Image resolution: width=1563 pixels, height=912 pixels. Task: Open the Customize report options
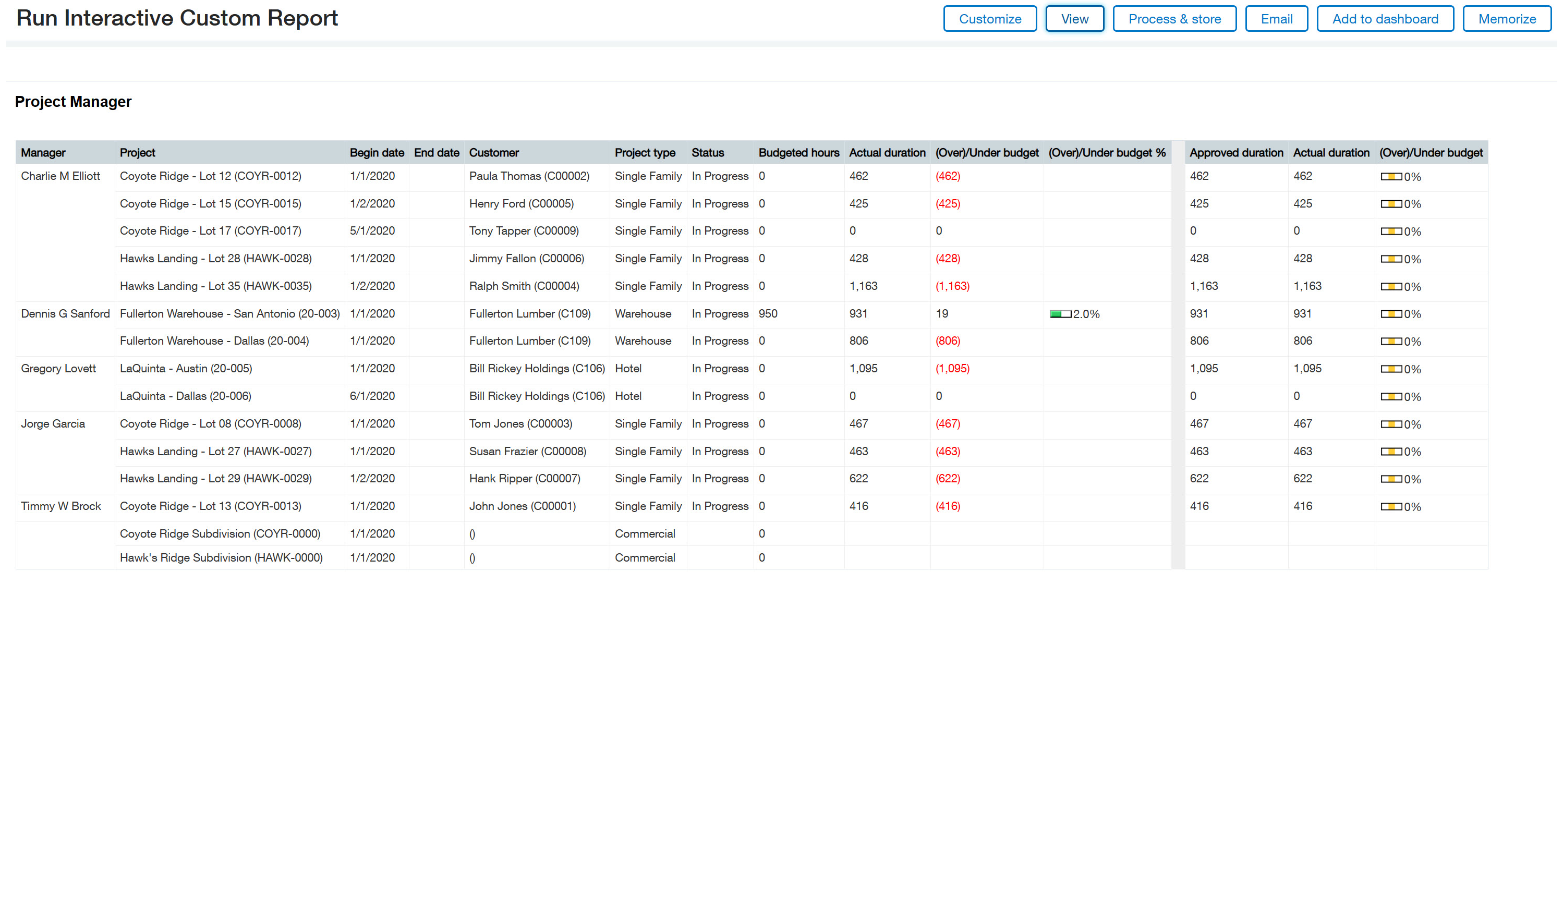pos(989,19)
